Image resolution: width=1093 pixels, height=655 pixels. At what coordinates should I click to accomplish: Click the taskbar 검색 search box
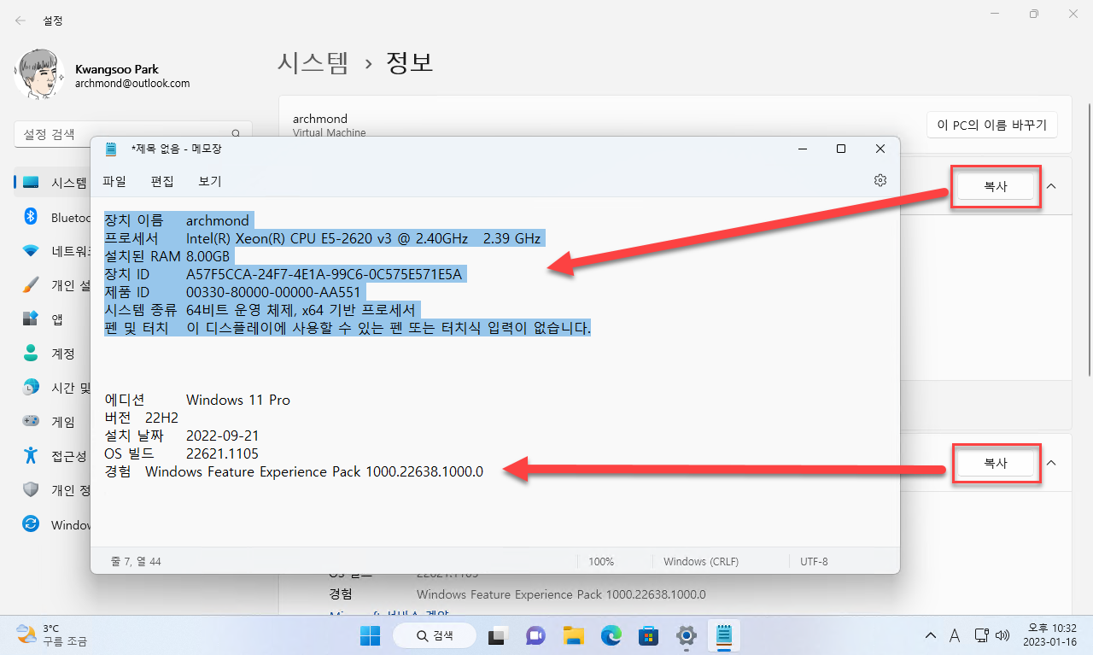tap(435, 635)
